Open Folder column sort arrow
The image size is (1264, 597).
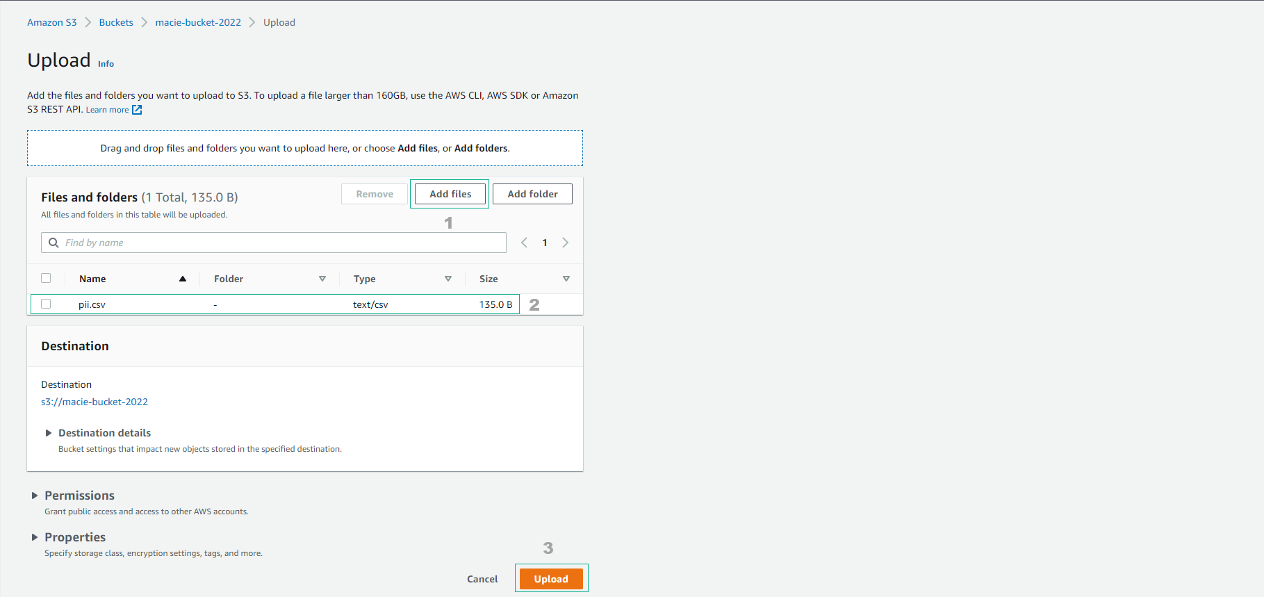tap(322, 279)
